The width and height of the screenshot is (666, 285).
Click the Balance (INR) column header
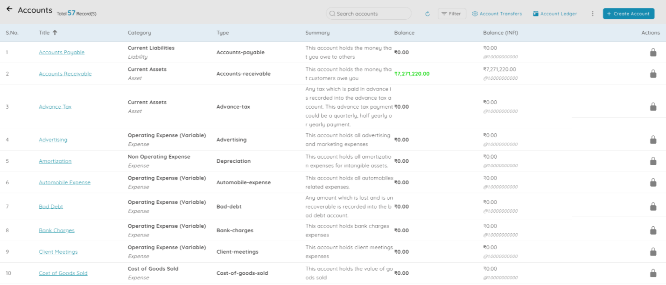coord(500,33)
